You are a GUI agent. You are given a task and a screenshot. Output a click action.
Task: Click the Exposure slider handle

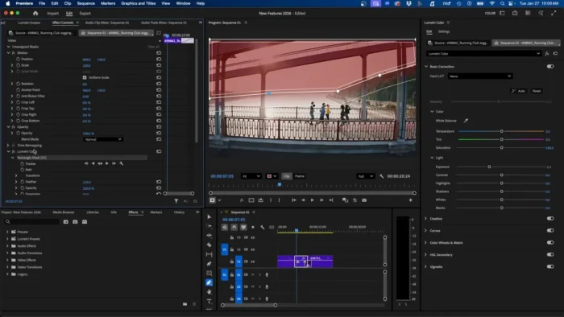pos(489,167)
